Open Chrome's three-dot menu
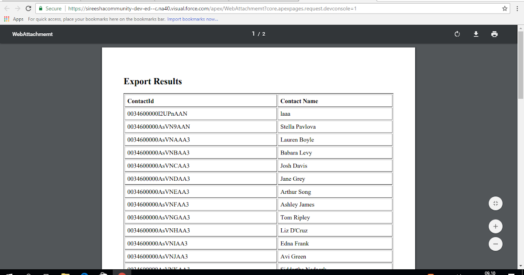 coord(517,8)
